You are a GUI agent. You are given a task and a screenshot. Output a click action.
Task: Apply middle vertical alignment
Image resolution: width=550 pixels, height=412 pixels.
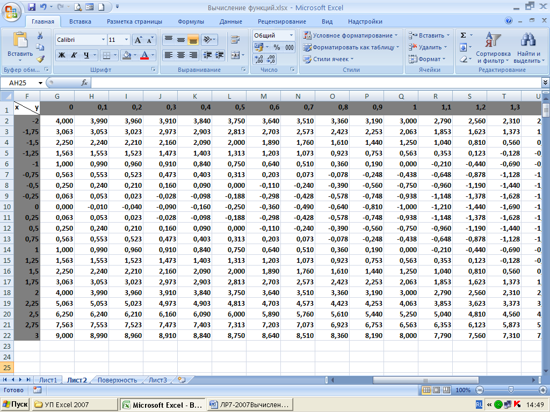181,40
